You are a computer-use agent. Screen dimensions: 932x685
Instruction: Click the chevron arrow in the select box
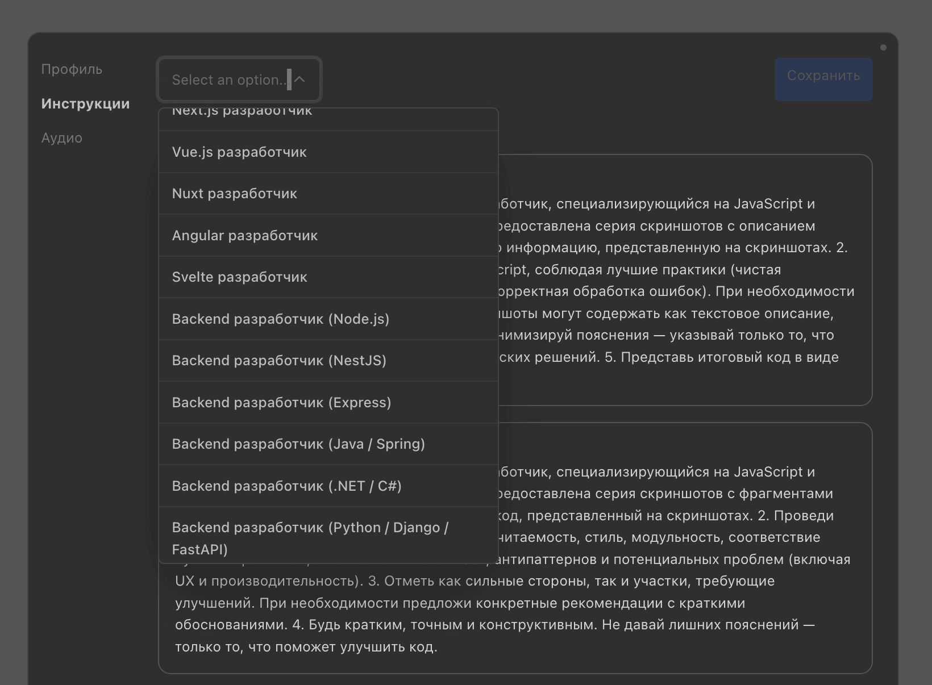(x=300, y=80)
